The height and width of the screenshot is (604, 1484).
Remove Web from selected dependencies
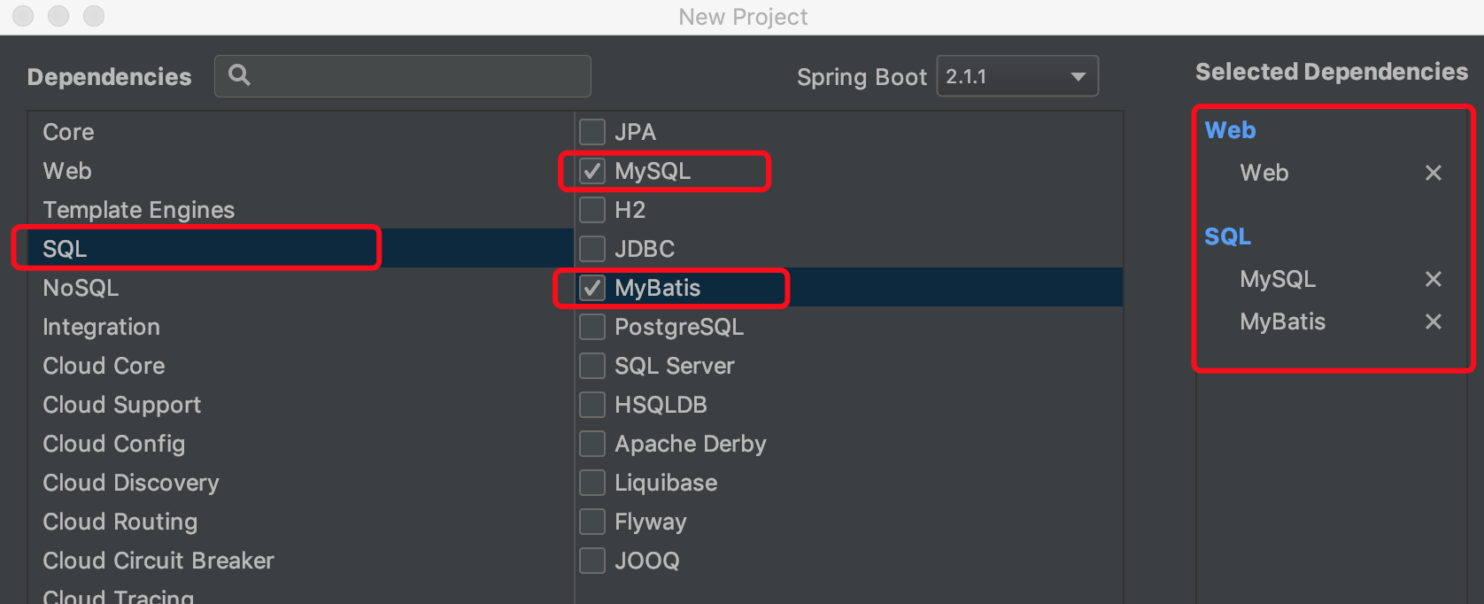click(x=1434, y=173)
